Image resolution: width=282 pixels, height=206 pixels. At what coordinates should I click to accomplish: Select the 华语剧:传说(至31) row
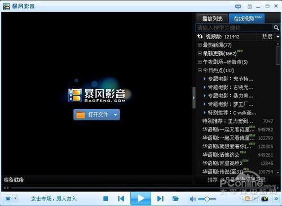click(x=237, y=172)
